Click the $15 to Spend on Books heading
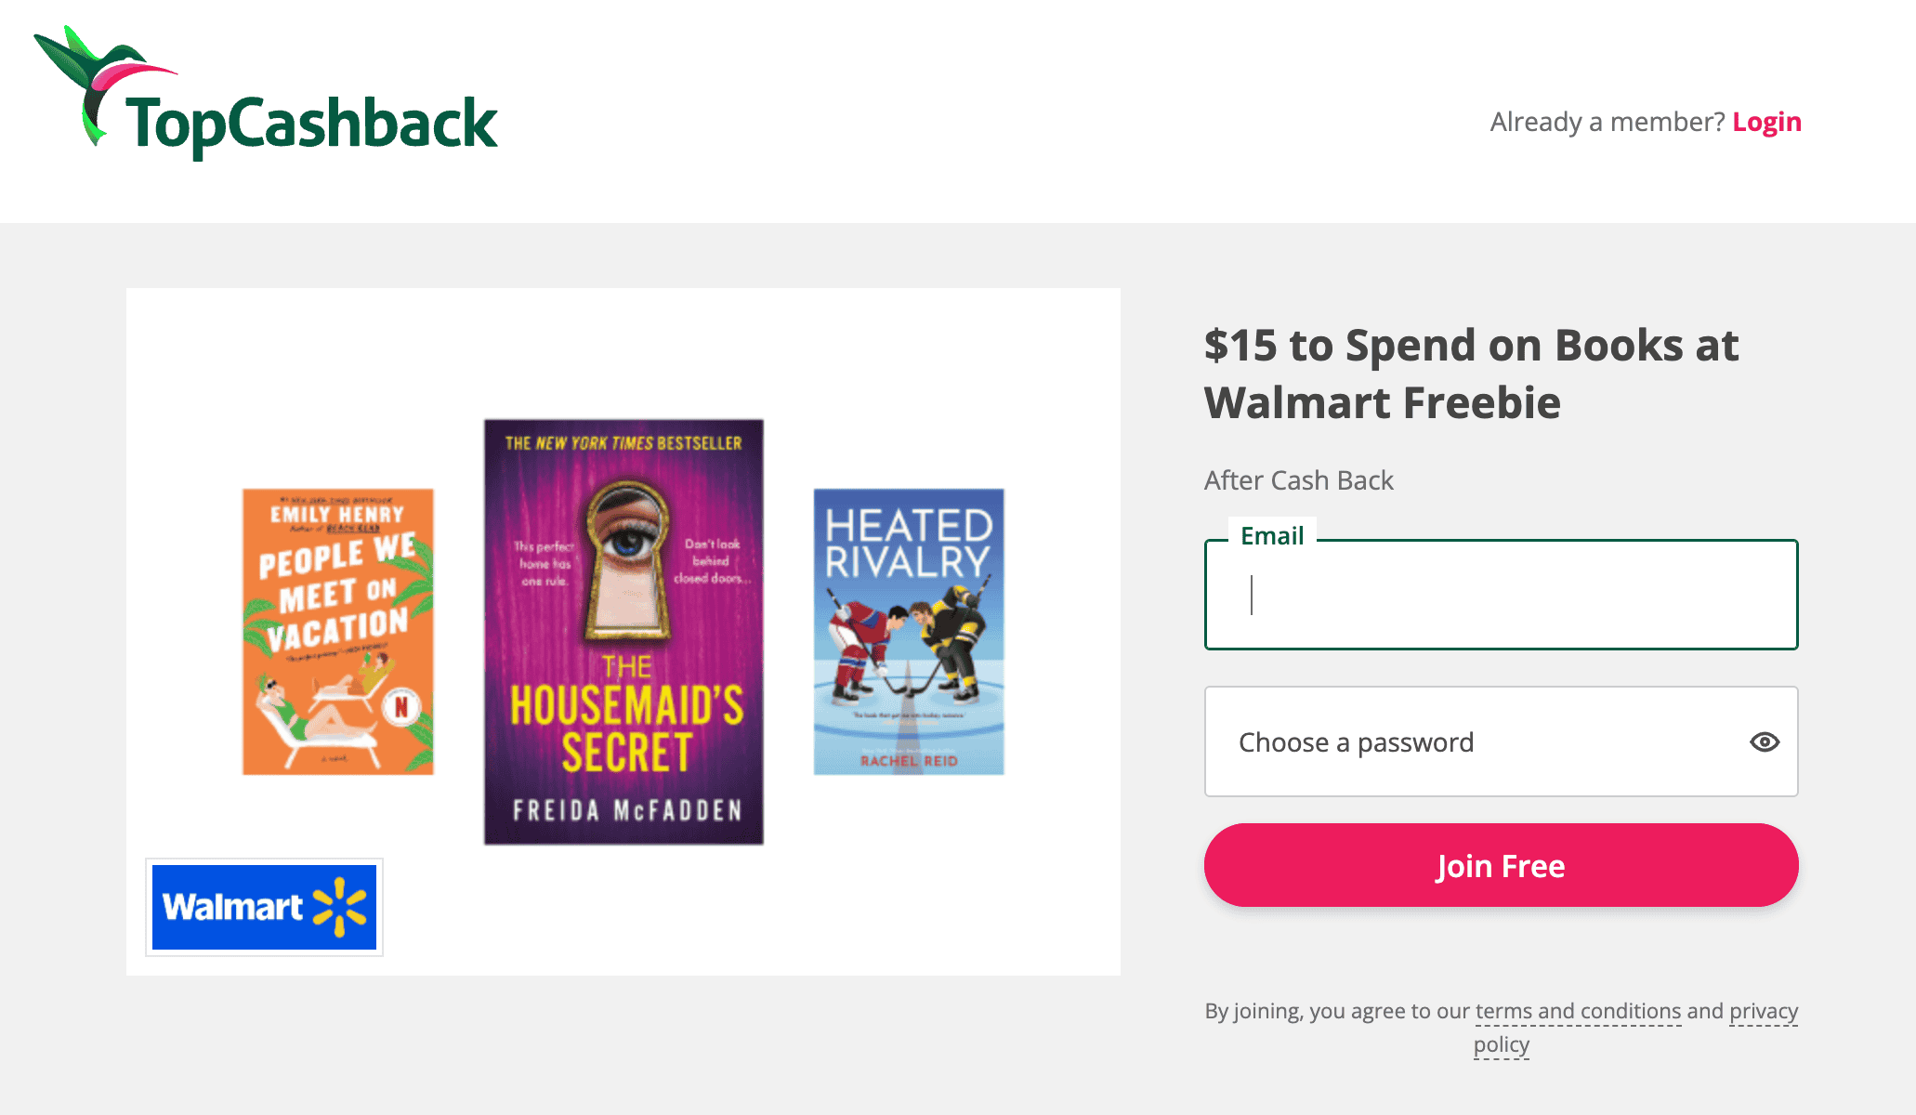 point(1471,374)
